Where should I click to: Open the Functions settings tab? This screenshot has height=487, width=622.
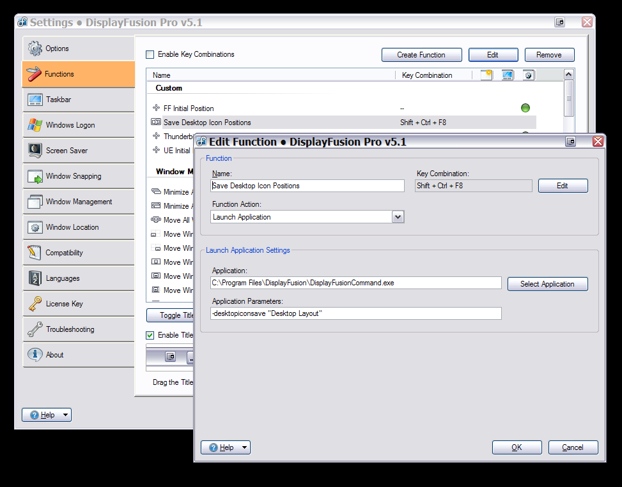tap(78, 74)
